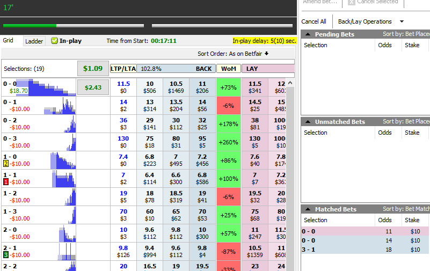Click the yellow 2 badge on 1 - 0

pos(6,164)
